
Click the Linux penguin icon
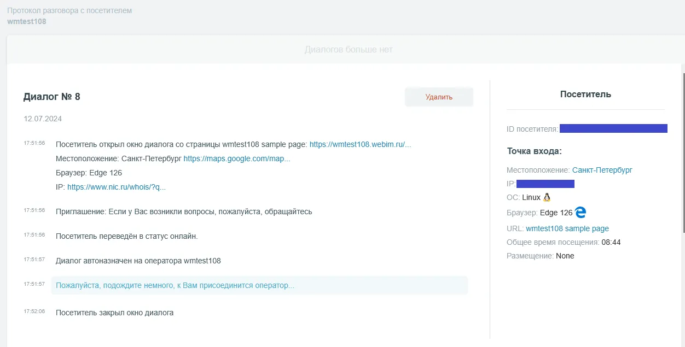547,197
